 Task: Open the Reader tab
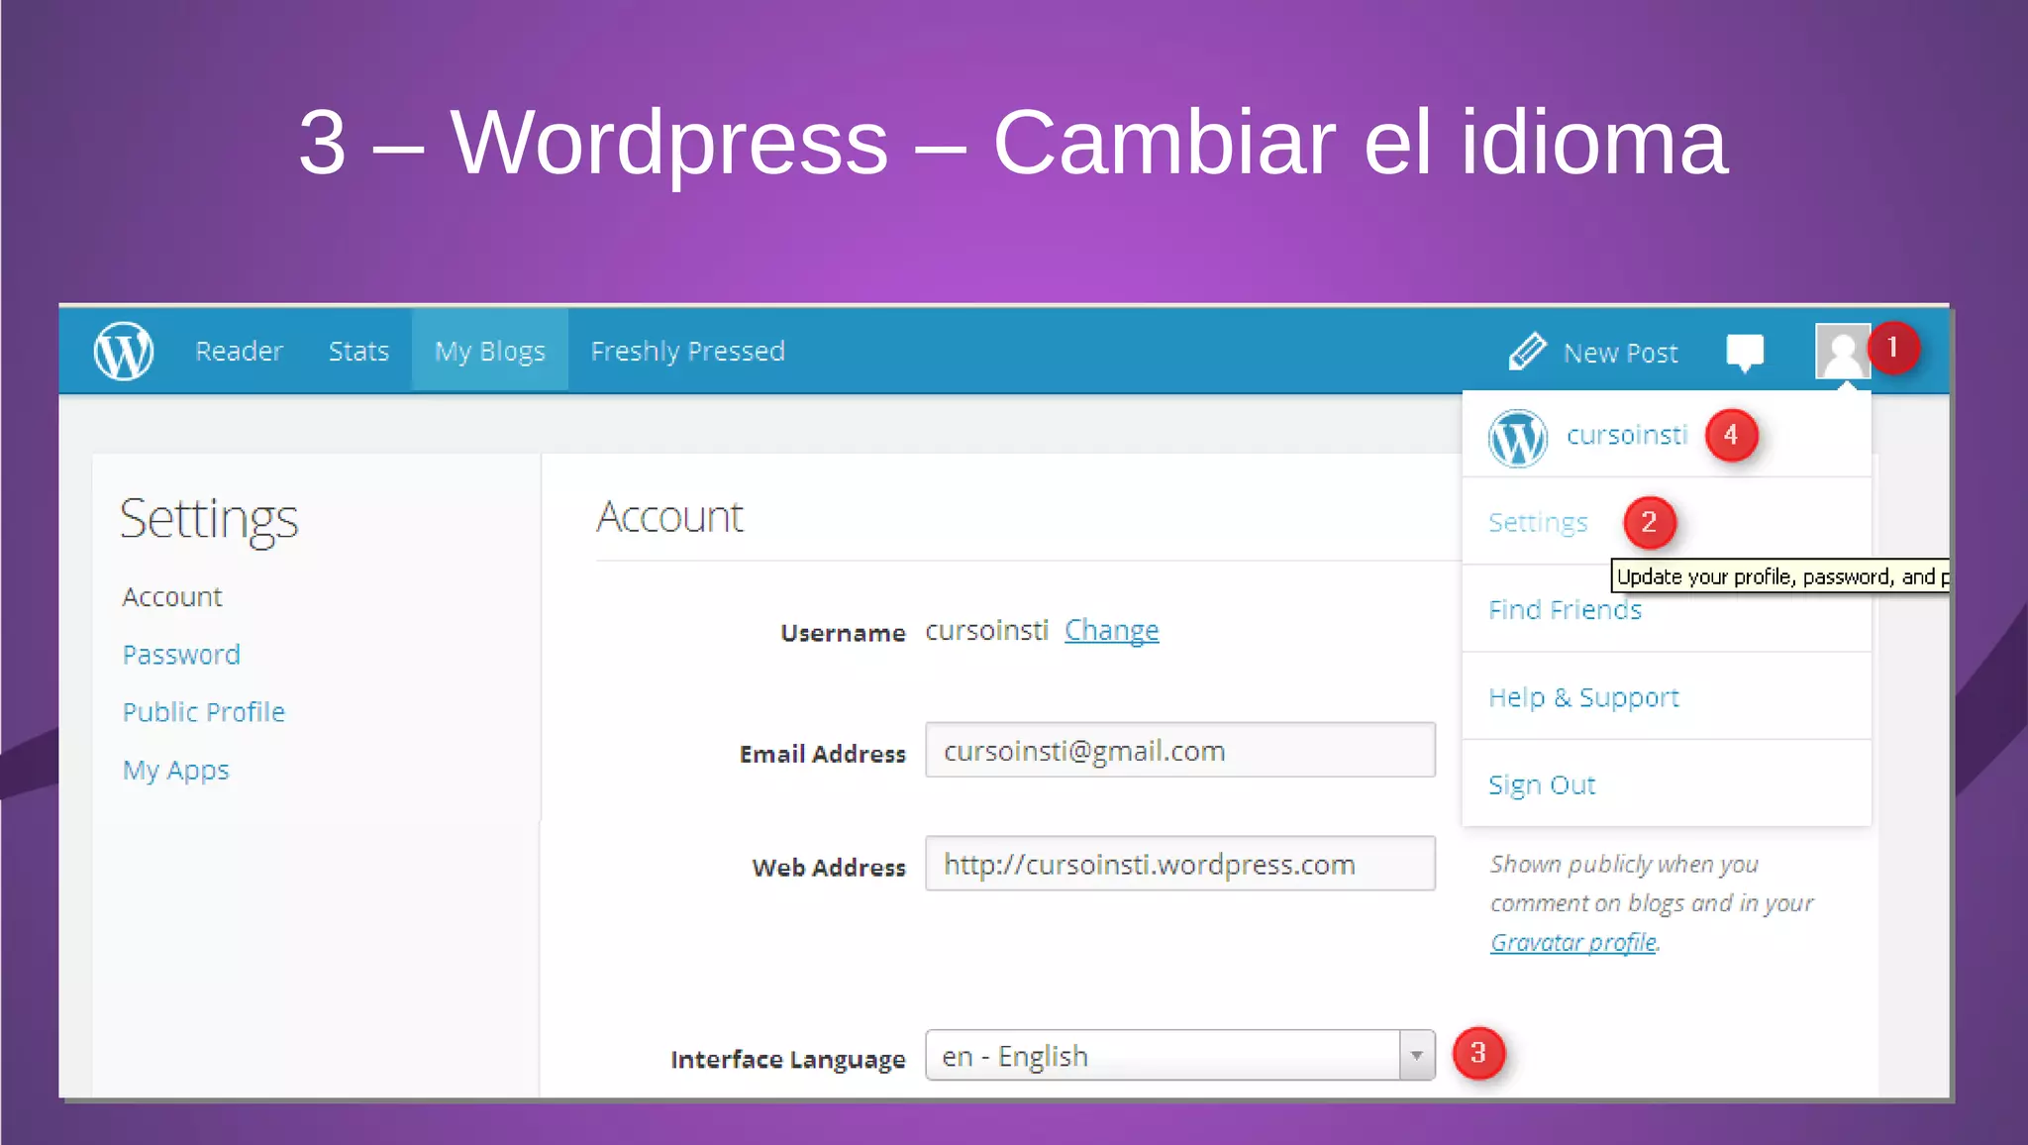click(x=239, y=351)
